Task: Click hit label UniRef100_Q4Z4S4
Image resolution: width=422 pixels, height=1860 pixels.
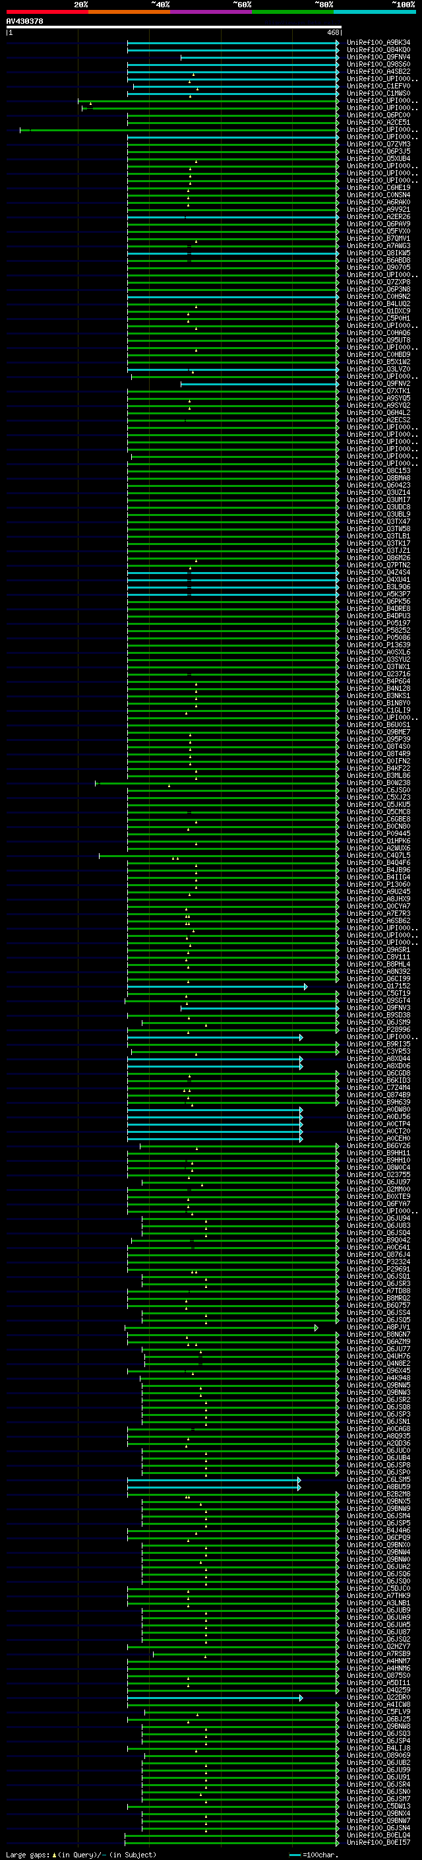Action: point(378,573)
